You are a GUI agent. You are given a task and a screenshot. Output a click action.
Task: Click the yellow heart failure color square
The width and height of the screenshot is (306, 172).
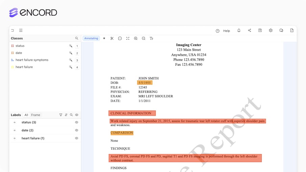(x=12, y=67)
